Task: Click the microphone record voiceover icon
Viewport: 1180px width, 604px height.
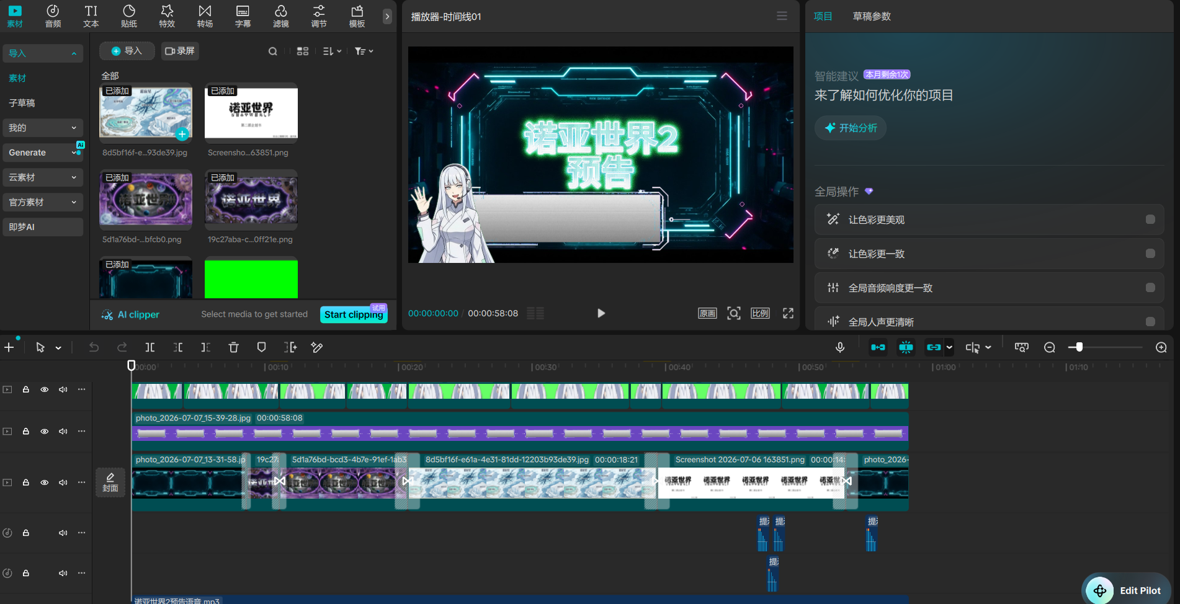Action: 840,347
